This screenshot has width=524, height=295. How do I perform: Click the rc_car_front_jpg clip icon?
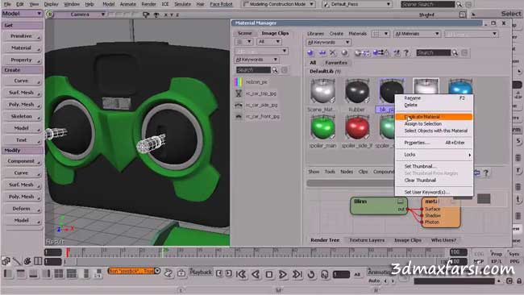(x=239, y=117)
